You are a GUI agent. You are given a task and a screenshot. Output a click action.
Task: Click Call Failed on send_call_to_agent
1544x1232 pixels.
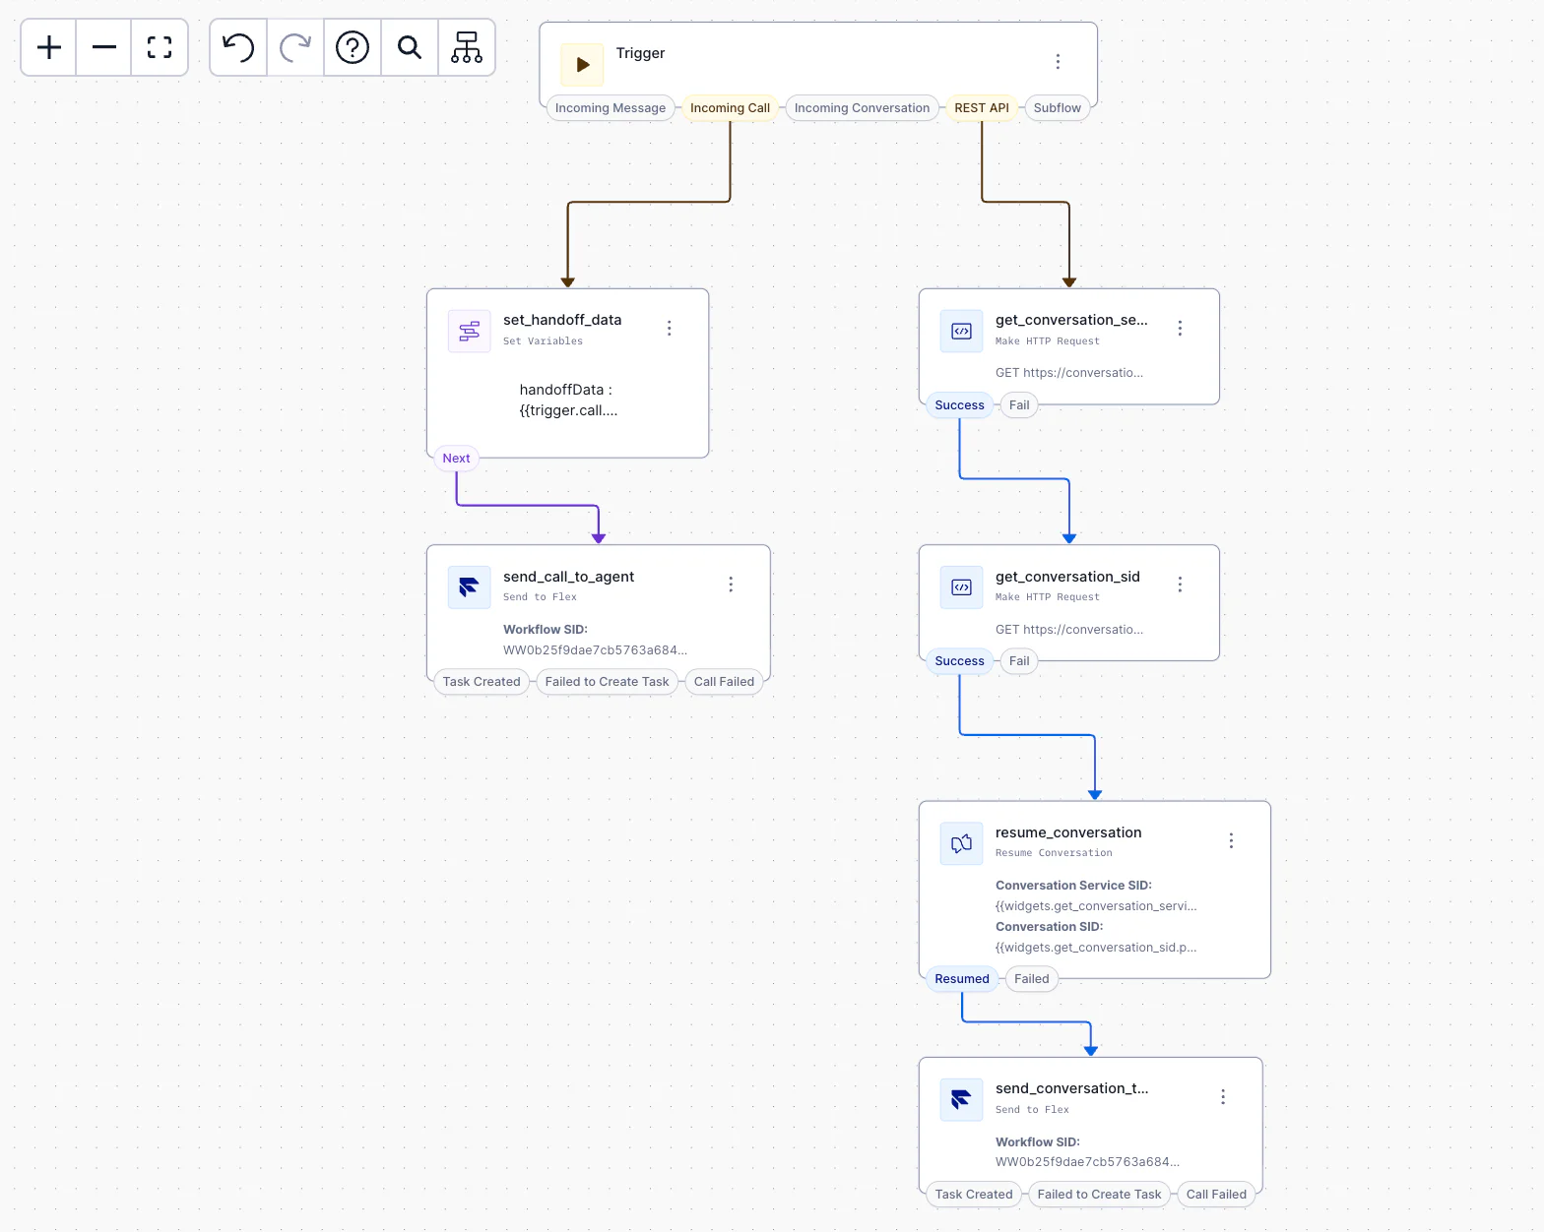(724, 682)
